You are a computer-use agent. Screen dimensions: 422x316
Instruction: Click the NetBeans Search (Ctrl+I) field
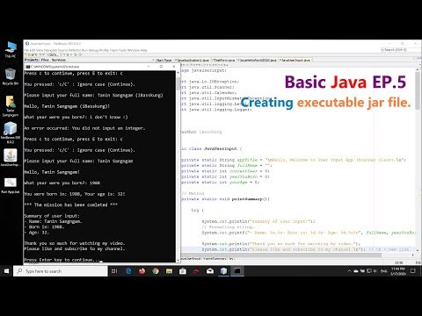pos(399,50)
